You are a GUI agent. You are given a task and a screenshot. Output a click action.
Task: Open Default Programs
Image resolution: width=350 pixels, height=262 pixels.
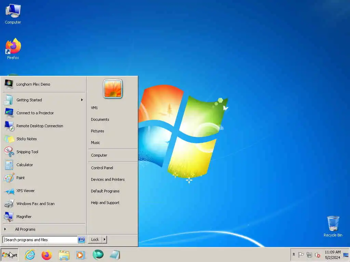[105, 191]
